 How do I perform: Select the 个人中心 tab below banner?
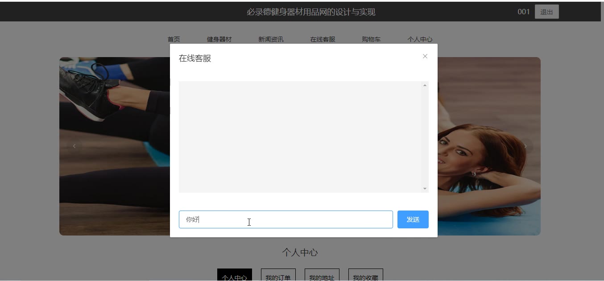click(x=235, y=276)
